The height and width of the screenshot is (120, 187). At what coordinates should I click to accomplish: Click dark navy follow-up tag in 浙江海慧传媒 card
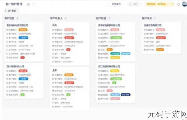pos(126,95)
